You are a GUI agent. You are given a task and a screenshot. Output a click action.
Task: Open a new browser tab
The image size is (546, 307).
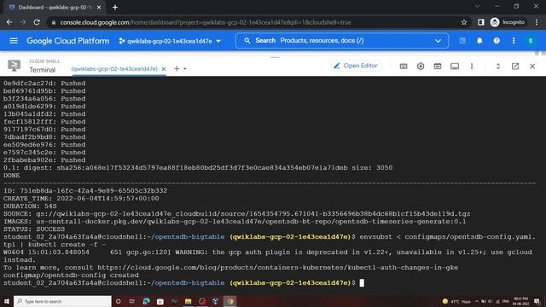point(115,8)
